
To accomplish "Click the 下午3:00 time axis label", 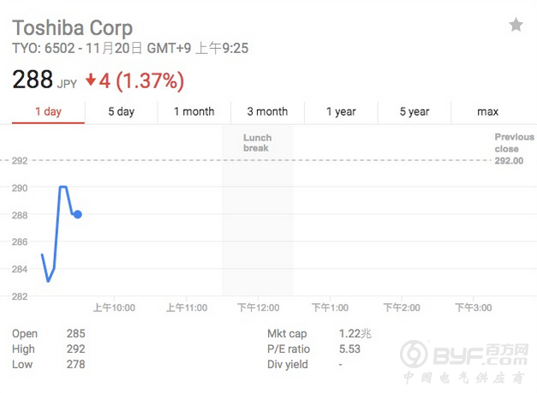I will [x=473, y=307].
